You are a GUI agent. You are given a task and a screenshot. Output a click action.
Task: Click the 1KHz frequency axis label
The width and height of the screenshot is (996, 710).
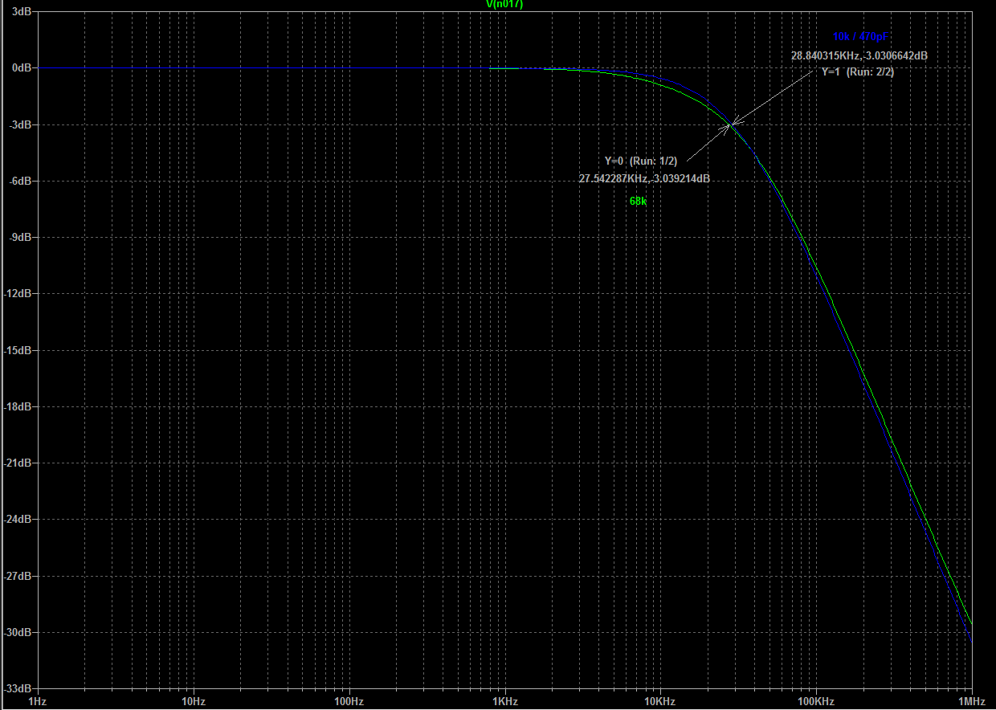point(504,701)
